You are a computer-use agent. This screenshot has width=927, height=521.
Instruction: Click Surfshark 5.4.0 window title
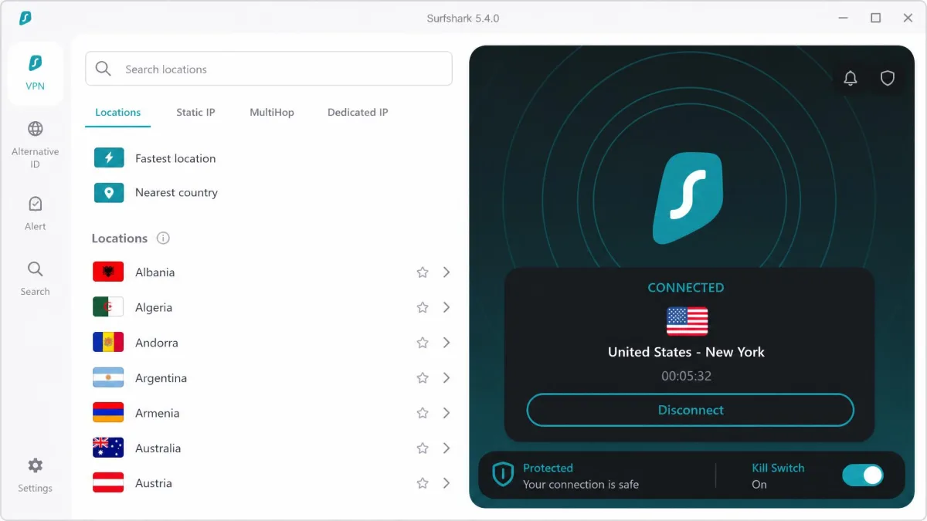[x=463, y=18]
